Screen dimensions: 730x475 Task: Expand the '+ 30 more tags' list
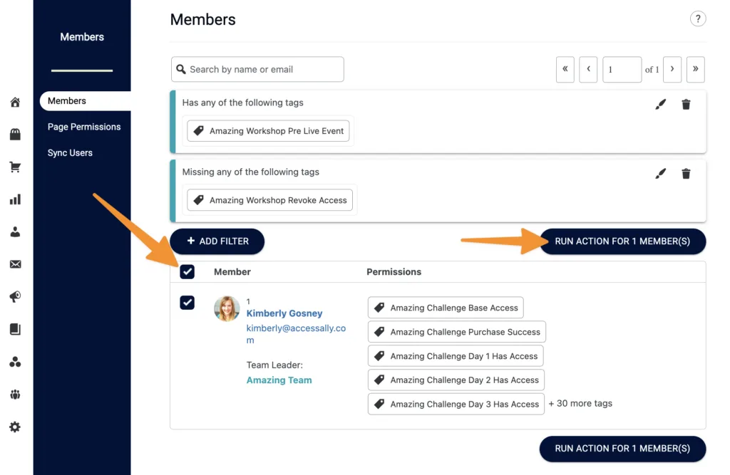tap(580, 403)
